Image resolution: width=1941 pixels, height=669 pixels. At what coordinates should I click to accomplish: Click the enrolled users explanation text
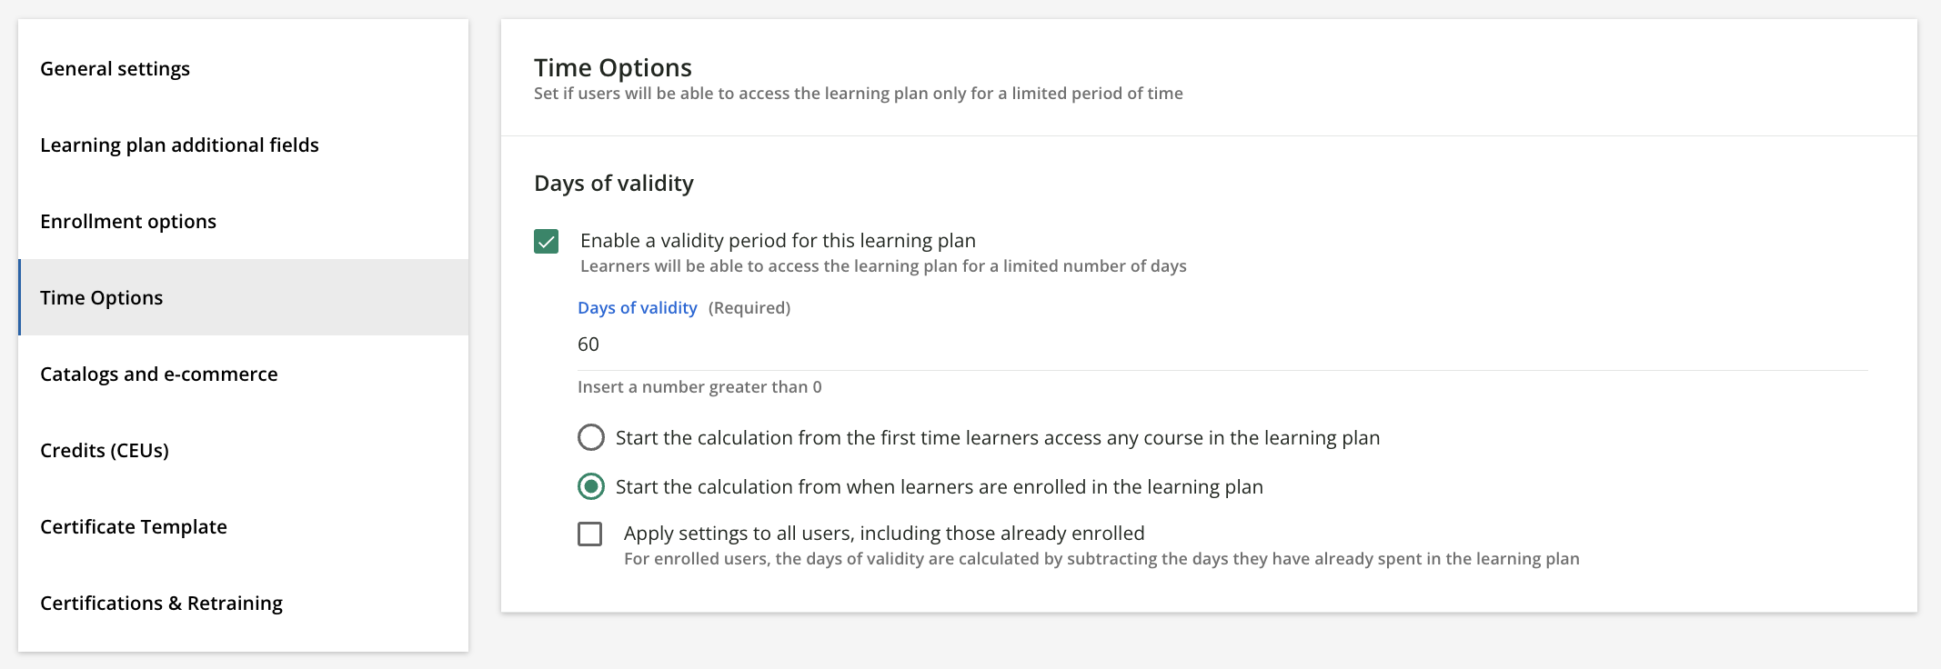[x=1101, y=559]
